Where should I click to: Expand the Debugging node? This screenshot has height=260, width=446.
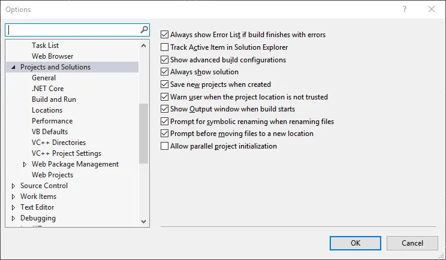tap(13, 218)
